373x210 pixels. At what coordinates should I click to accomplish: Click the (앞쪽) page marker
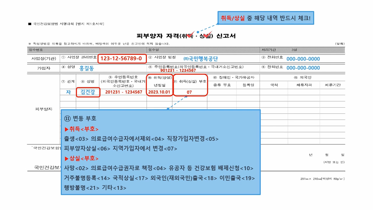point(340,44)
